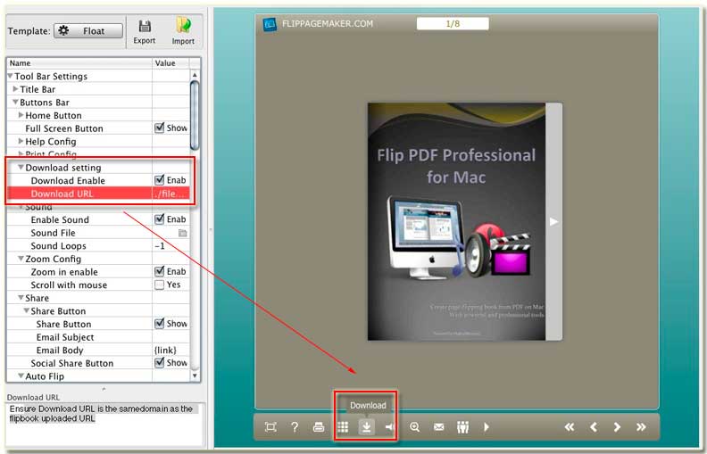
Task: Check Scroll with mouse Yes checkbox
Action: point(159,285)
